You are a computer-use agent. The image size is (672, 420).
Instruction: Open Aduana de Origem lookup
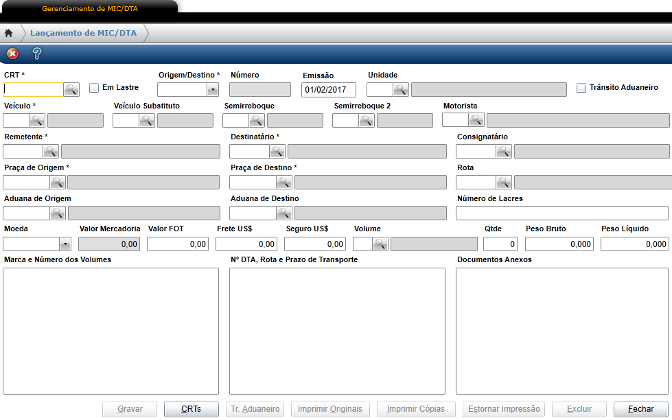[58, 213]
